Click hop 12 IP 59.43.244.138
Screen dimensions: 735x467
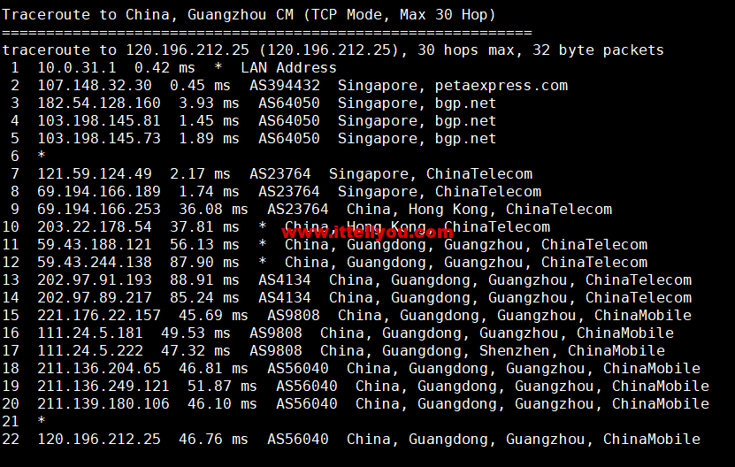(x=95, y=262)
